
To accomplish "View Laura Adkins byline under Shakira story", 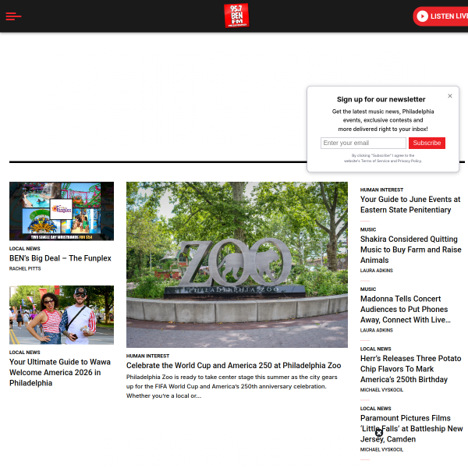I will (x=377, y=271).
